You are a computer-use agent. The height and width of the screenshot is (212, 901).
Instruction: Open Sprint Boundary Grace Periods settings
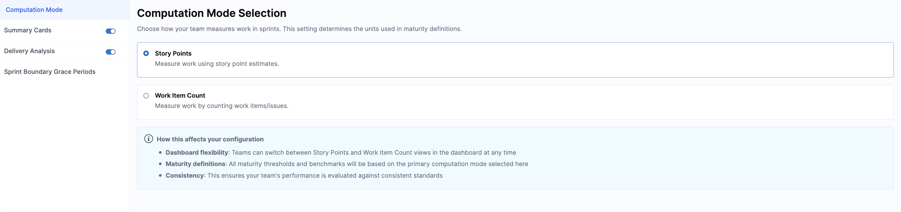click(x=50, y=72)
